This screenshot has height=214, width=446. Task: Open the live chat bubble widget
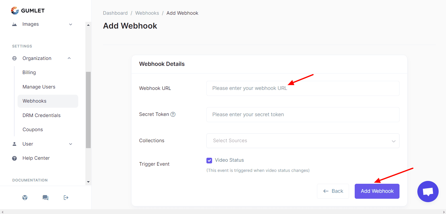click(428, 191)
